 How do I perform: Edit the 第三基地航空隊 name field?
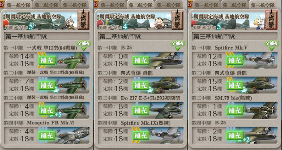235,37
